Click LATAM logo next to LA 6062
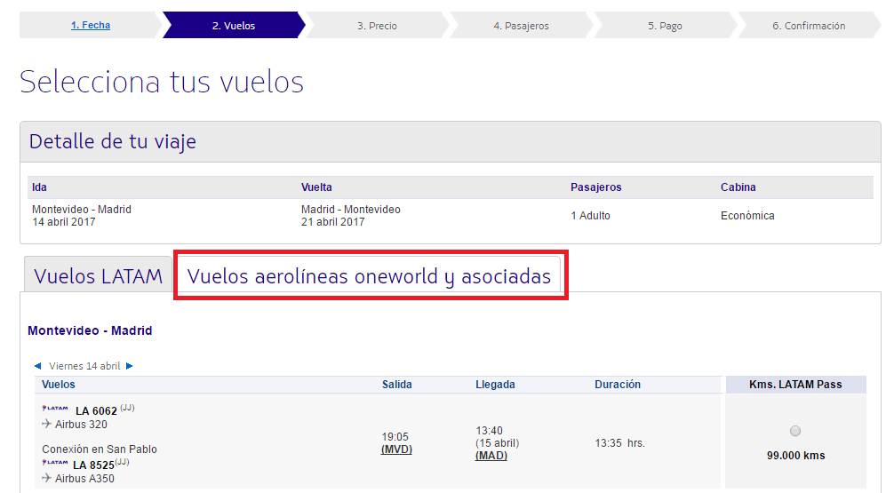Image resolution: width=894 pixels, height=493 pixels. [x=55, y=408]
